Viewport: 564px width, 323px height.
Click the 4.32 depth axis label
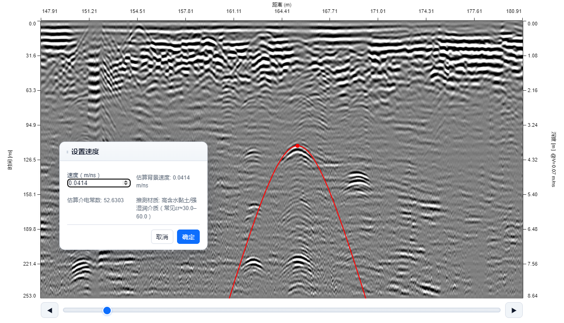[532, 160]
